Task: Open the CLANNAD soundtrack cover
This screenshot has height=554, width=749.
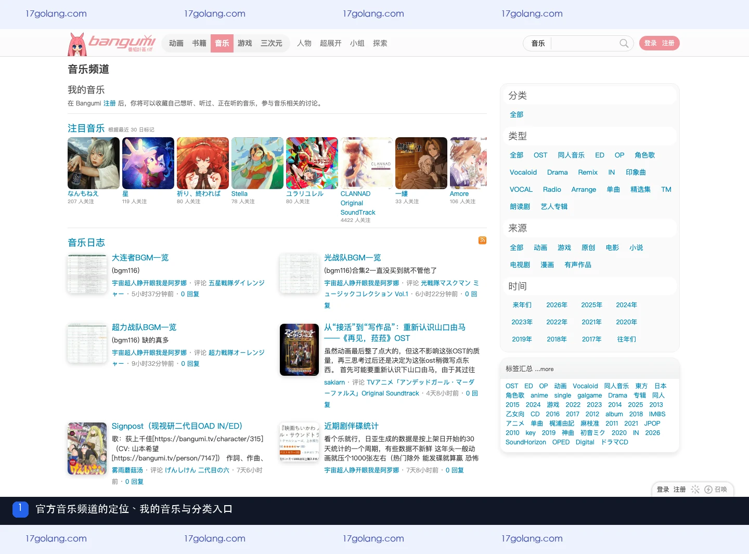Action: pos(367,163)
